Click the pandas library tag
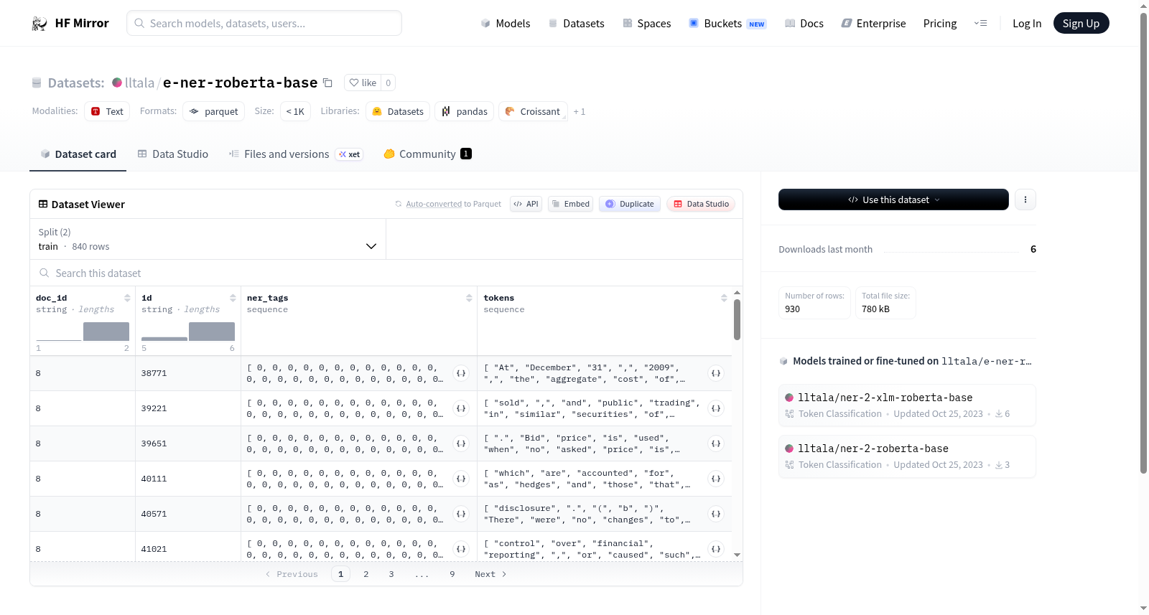Viewport: 1149px width, 615px height. coord(464,111)
